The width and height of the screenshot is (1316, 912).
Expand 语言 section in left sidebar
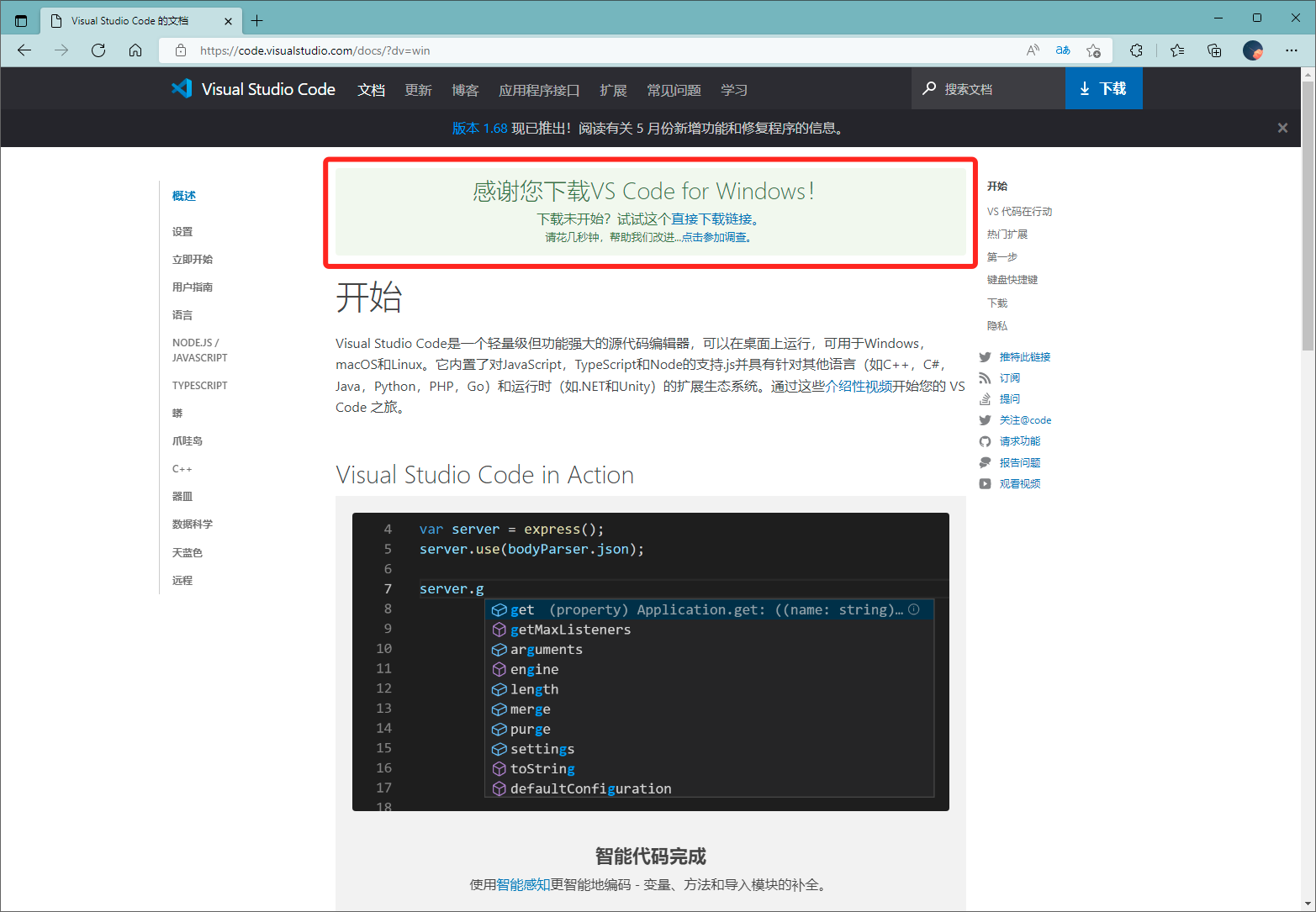(x=182, y=315)
